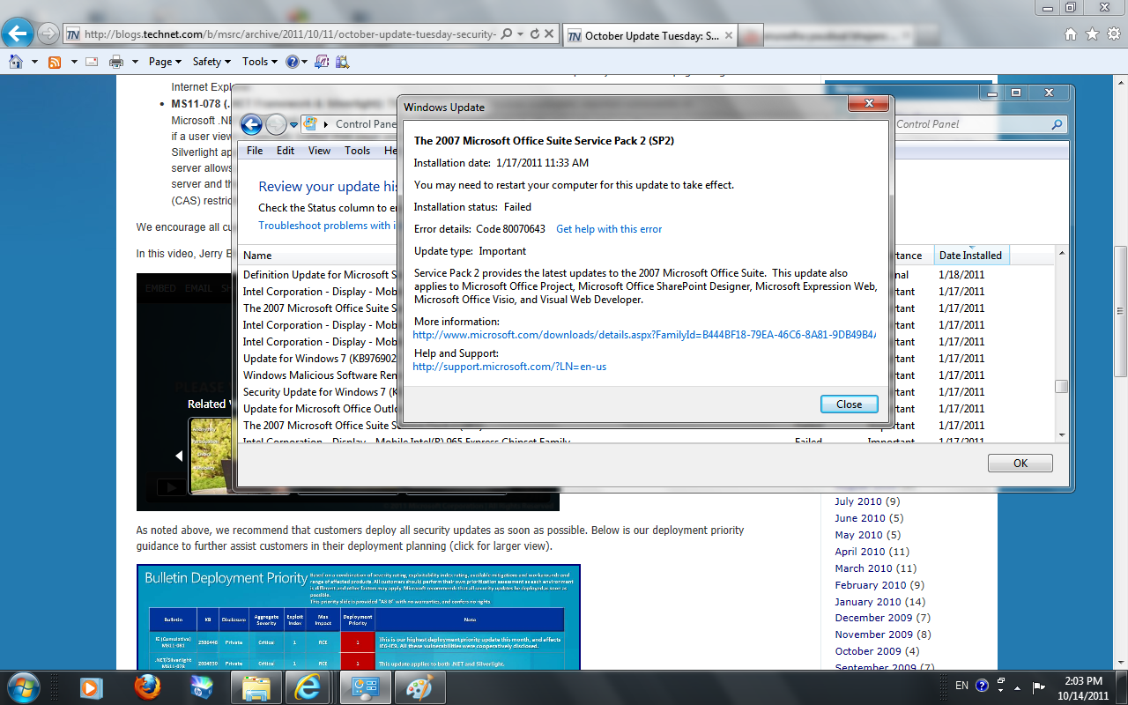Click the update list vertical scrollbar thumb

[x=1061, y=386]
